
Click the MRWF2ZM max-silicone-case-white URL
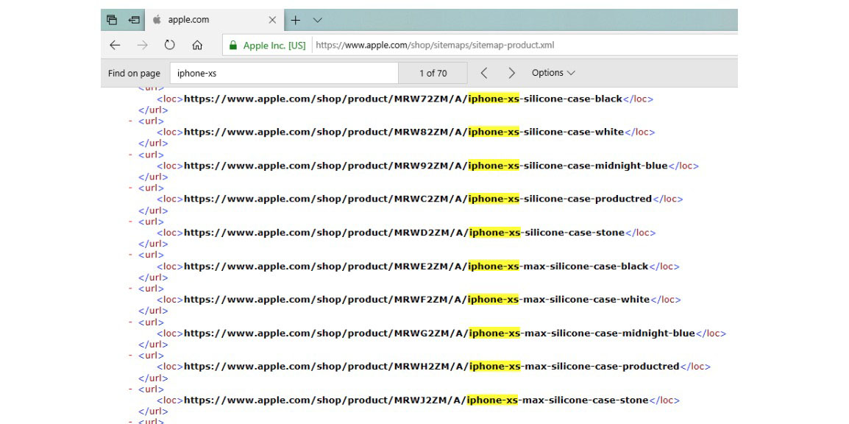click(417, 300)
